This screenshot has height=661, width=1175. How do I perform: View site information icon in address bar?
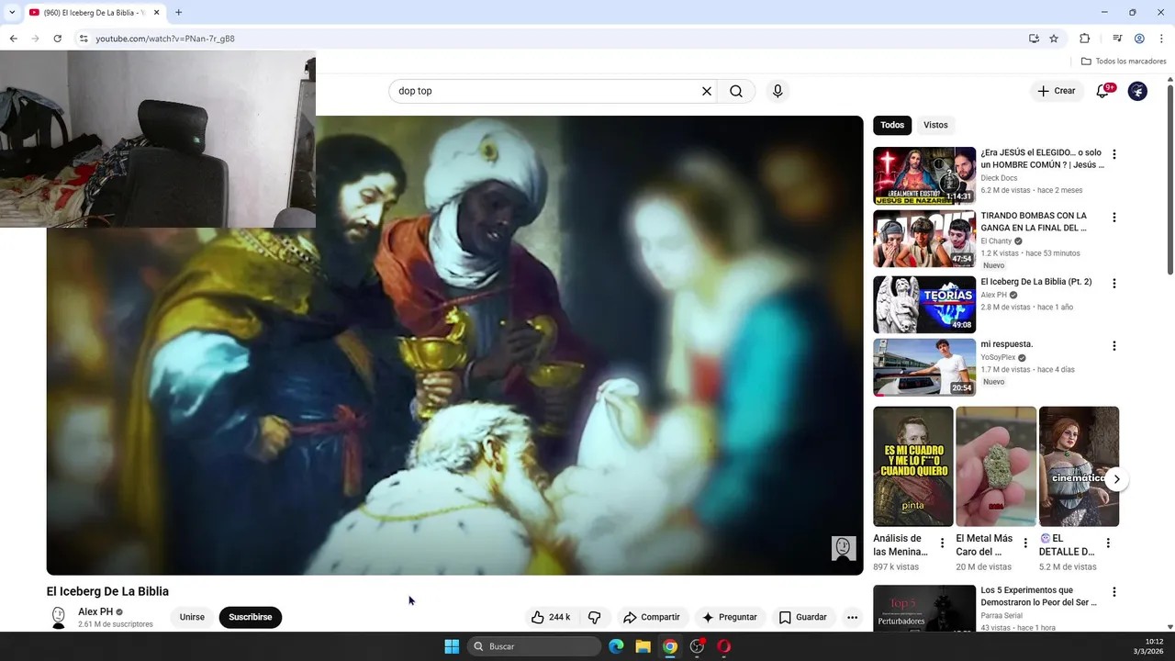click(x=83, y=39)
